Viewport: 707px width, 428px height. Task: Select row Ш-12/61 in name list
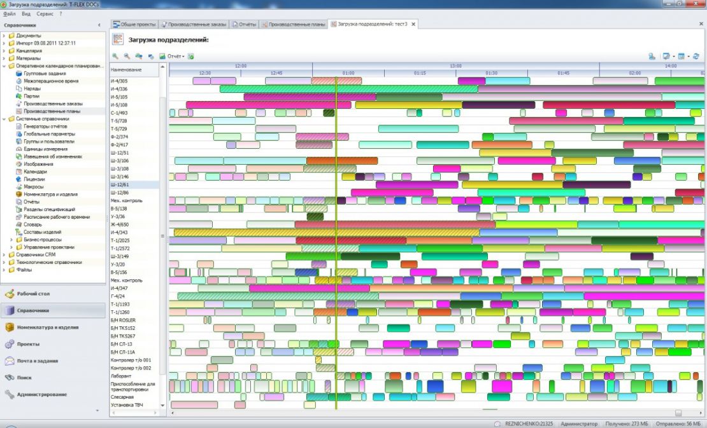click(134, 184)
